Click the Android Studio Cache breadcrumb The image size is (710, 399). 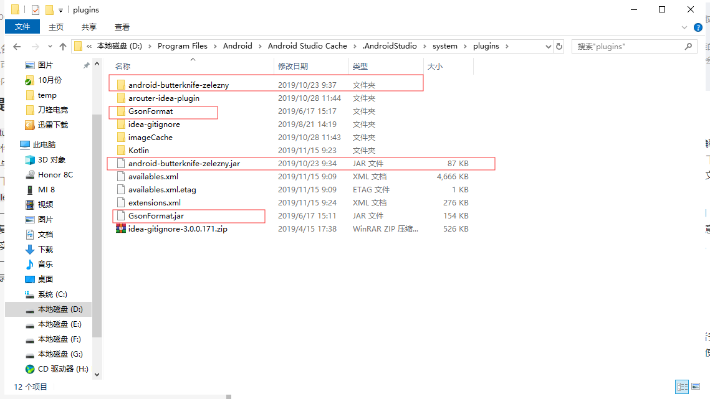pos(307,46)
